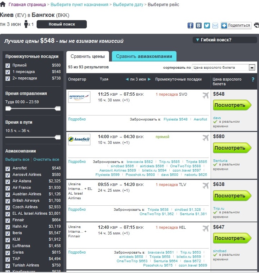The width and height of the screenshot is (259, 273).
Task: Switch to Сравнить цены tab
Action: 88,56
